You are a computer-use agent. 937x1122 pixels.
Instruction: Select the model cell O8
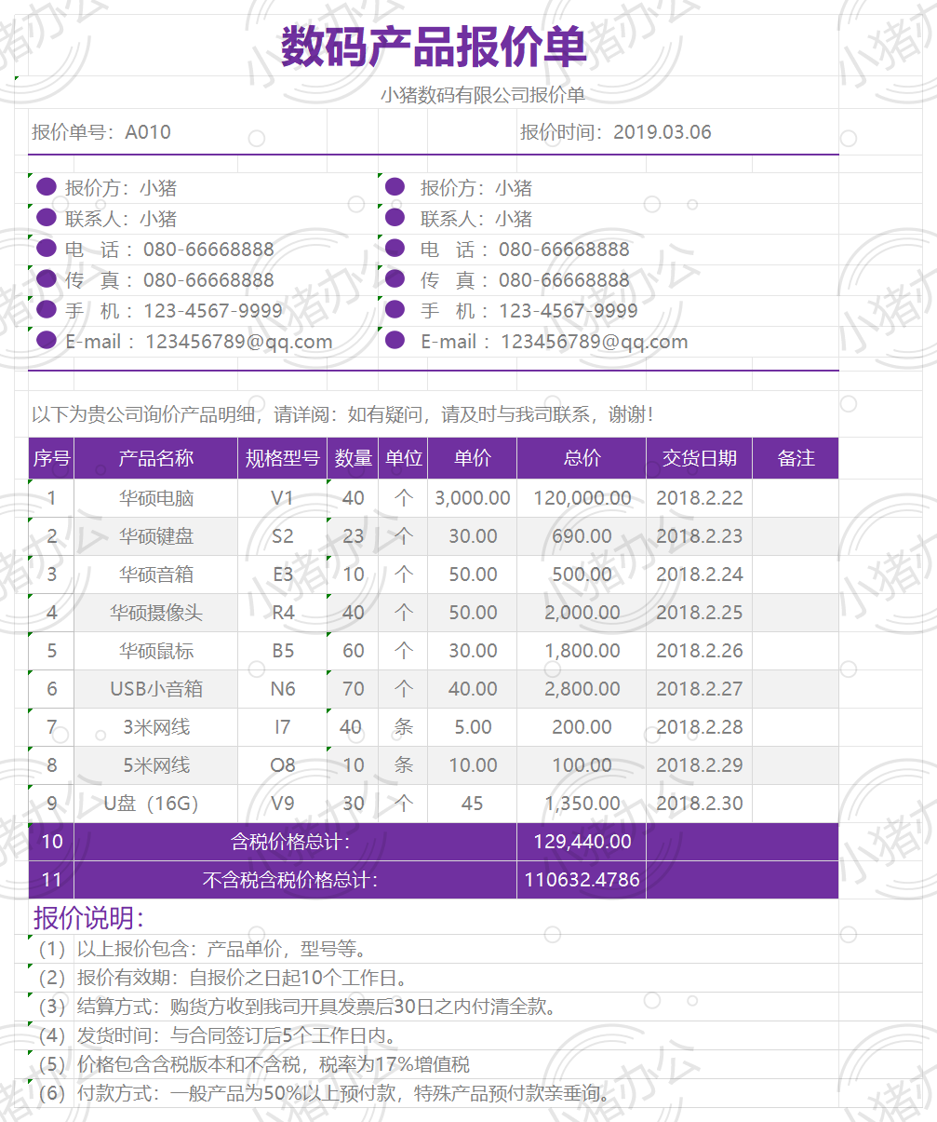click(283, 765)
